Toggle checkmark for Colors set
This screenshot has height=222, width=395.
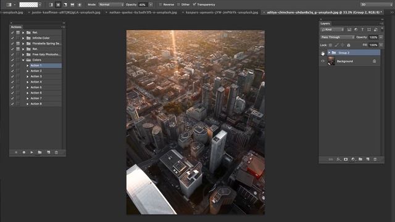12,60
